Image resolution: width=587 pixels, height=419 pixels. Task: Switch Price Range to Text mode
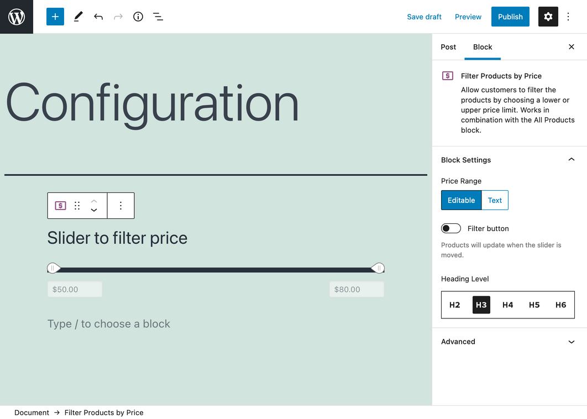495,200
